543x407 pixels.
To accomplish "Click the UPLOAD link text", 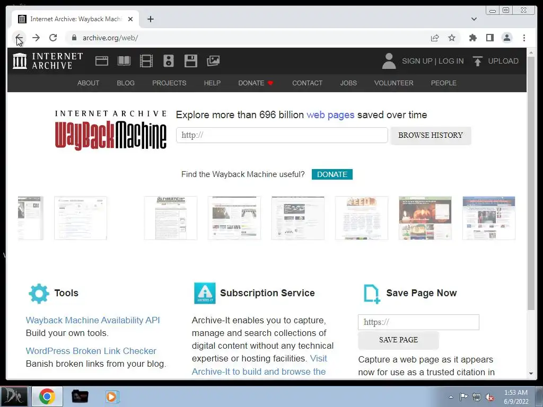I will tap(503, 61).
